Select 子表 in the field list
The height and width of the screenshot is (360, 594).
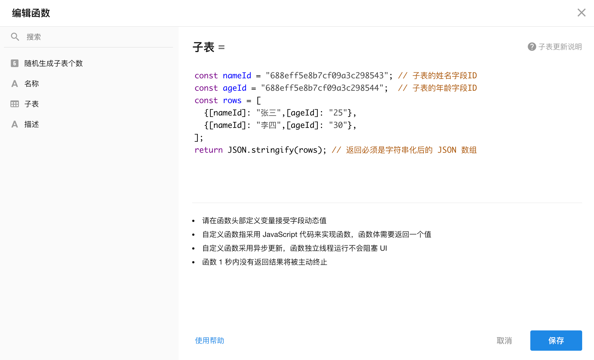(x=32, y=104)
